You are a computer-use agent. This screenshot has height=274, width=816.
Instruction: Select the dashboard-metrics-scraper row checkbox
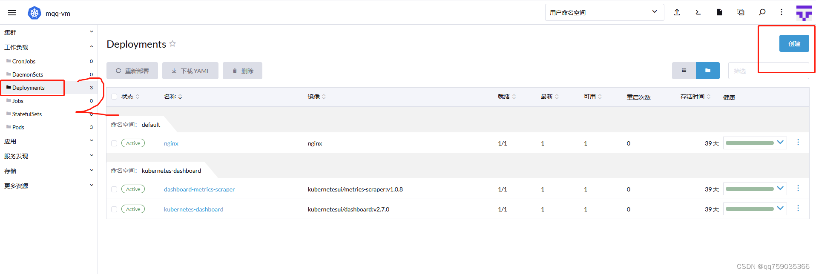pyautogui.click(x=114, y=189)
